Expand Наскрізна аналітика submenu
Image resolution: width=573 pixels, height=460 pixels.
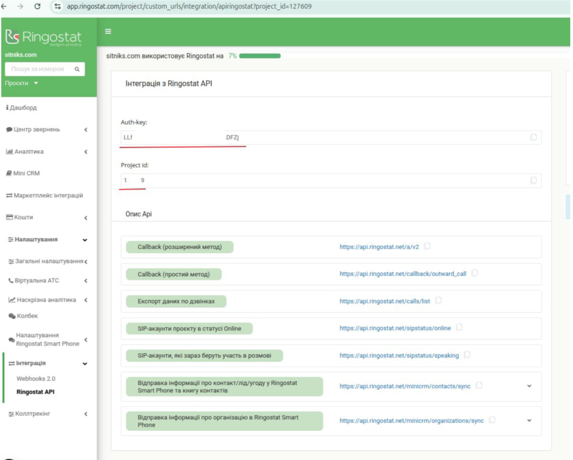[x=48, y=300]
